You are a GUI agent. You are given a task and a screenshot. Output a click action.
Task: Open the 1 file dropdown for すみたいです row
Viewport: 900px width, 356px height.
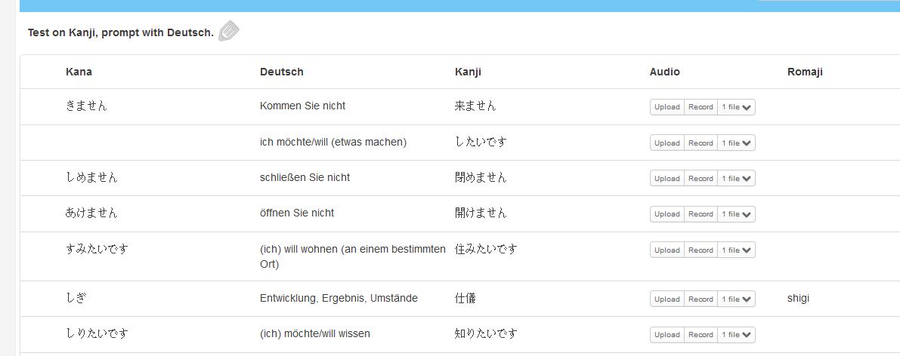[x=737, y=250]
